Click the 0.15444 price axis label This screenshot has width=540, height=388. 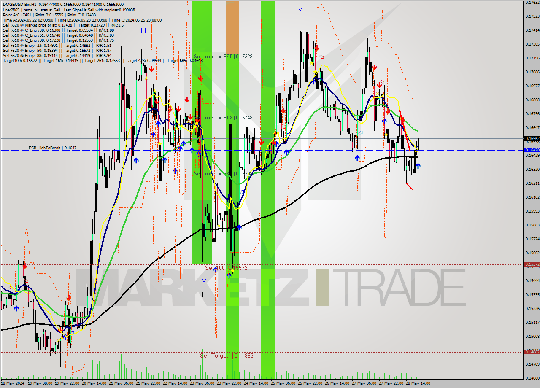coord(532,281)
